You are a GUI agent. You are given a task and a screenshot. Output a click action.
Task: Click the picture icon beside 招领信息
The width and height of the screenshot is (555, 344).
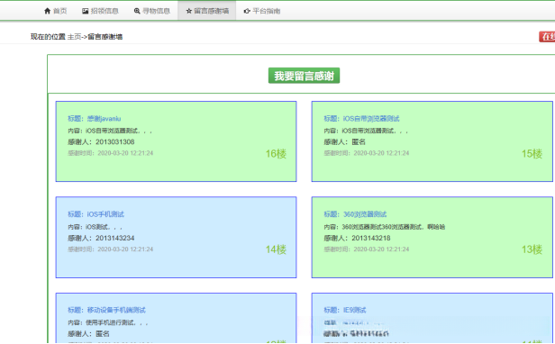coord(85,11)
